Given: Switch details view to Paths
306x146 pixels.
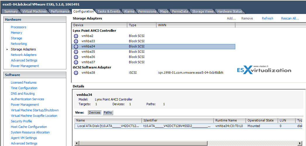Looking at the screenshot, I should 108,112.
